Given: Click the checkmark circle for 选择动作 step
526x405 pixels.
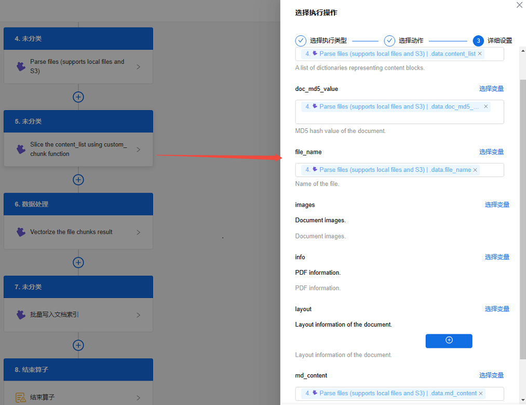Looking at the screenshot, I should coord(389,40).
